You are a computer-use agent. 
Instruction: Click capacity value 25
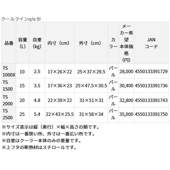[x=22, y=114]
